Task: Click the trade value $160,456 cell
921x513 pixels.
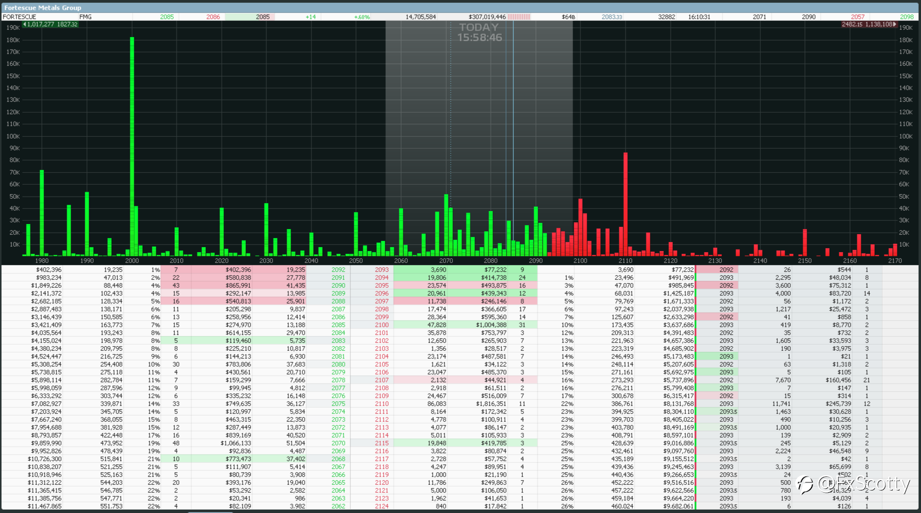Action: tap(838, 380)
